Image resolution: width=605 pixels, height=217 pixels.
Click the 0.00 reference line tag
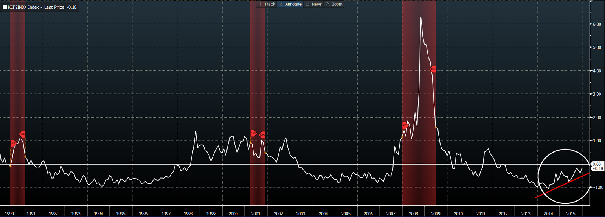coord(597,164)
